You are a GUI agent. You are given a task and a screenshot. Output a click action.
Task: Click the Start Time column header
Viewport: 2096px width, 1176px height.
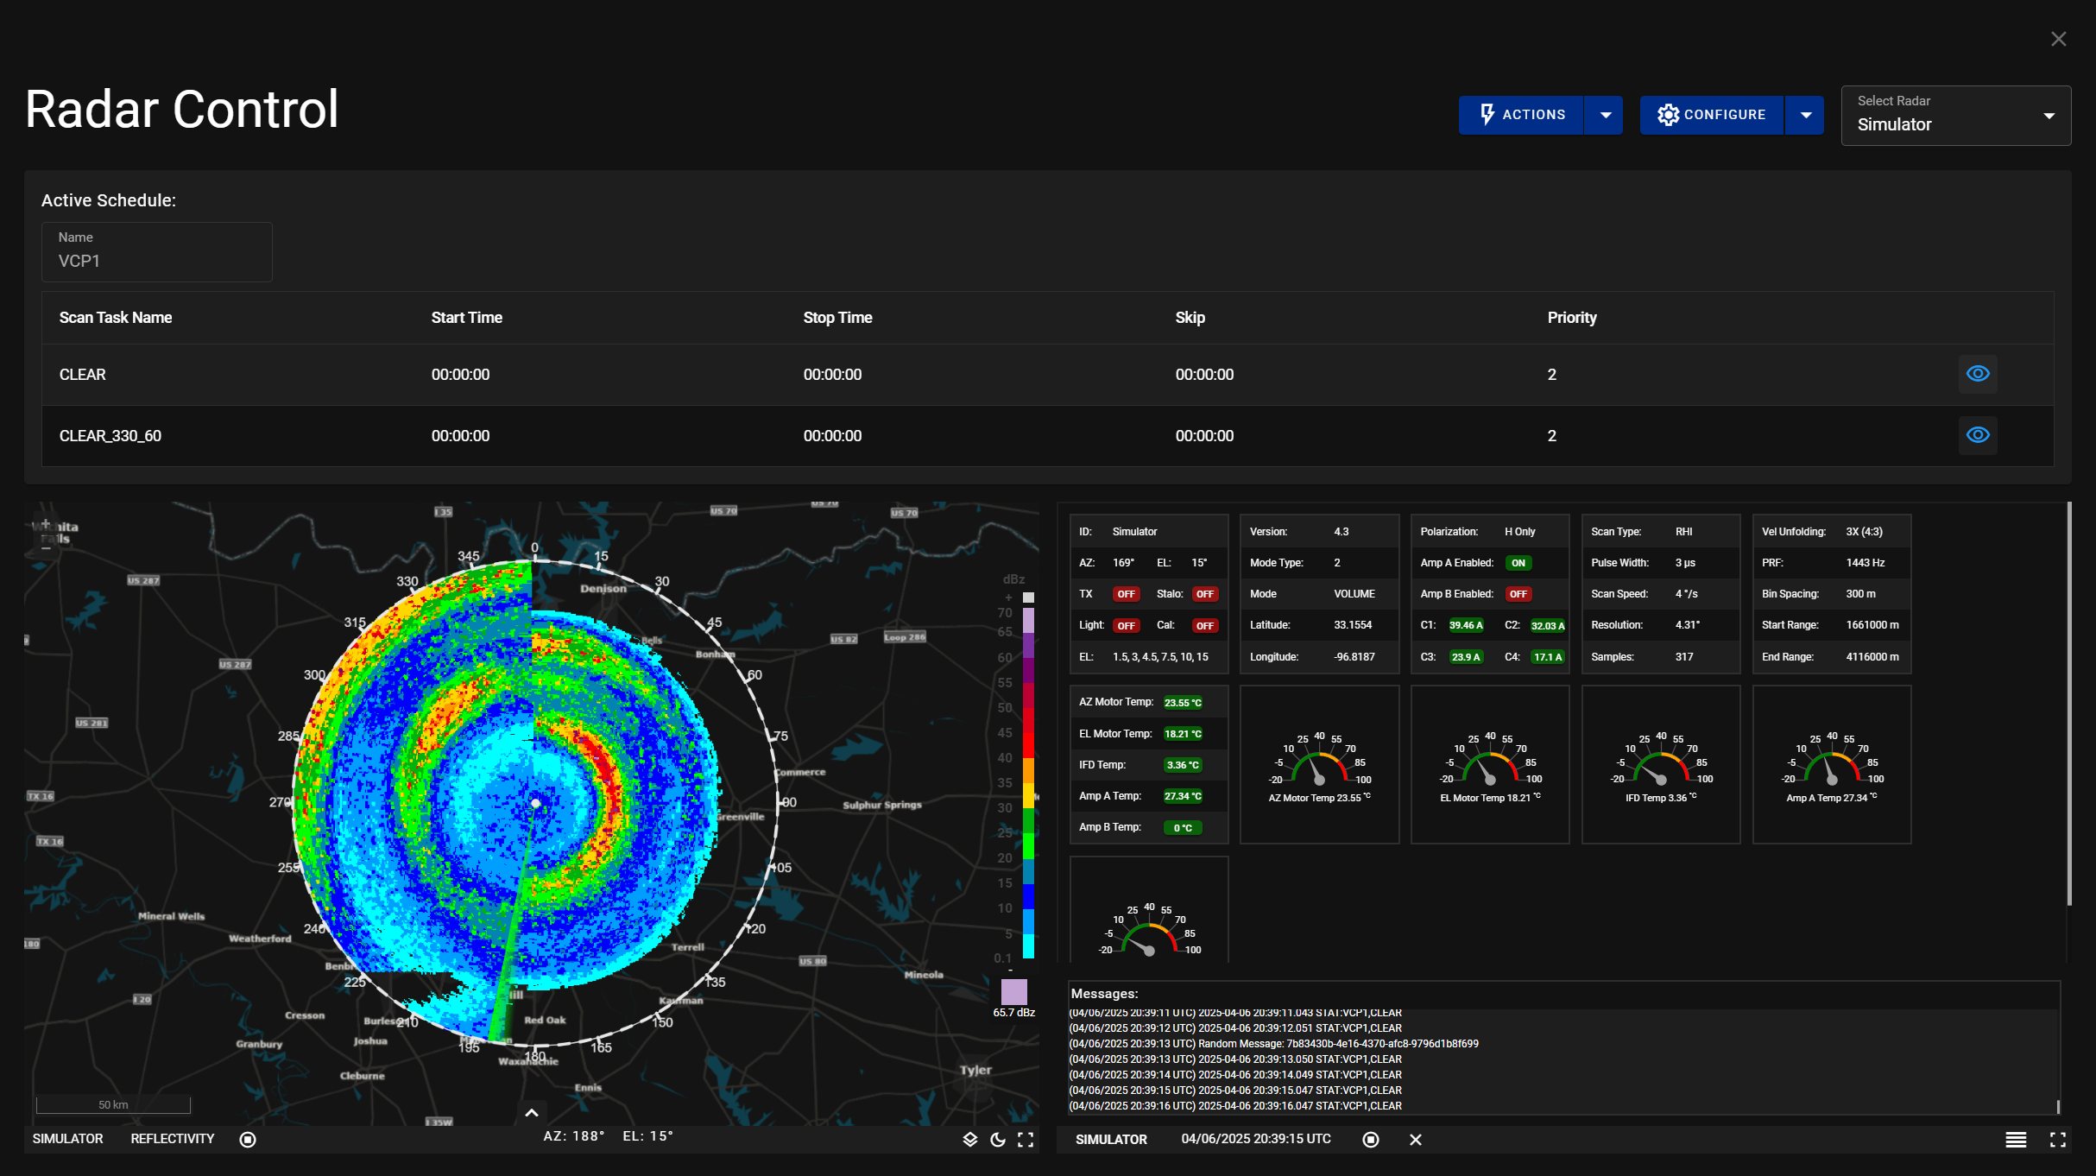coord(467,318)
